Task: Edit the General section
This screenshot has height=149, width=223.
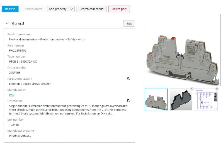Action: point(129,24)
